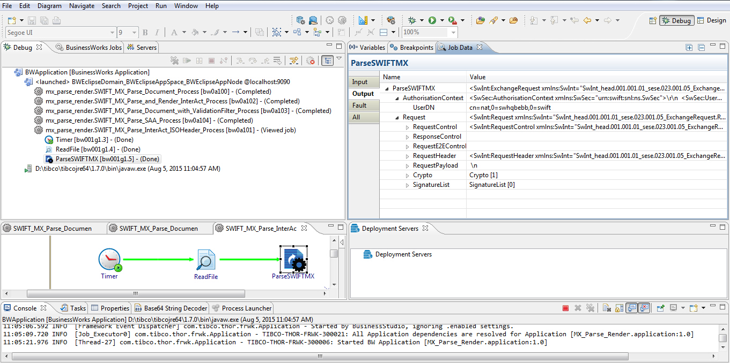Expand the RequestControl node
The image size is (730, 363).
[408, 127]
